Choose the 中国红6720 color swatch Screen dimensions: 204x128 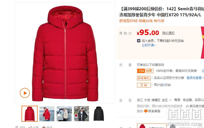tap(152, 126)
